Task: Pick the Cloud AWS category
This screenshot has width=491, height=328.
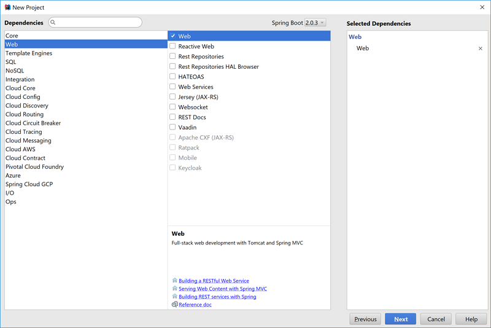Action: (x=86, y=149)
